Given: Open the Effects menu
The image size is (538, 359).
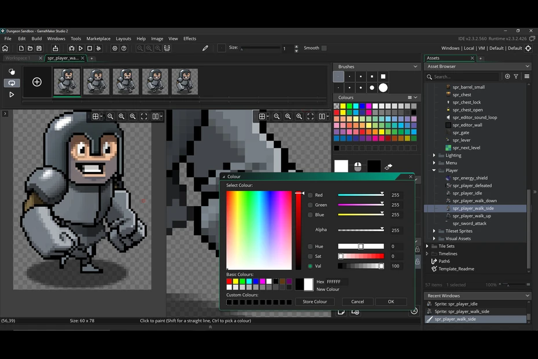Looking at the screenshot, I should [190, 39].
